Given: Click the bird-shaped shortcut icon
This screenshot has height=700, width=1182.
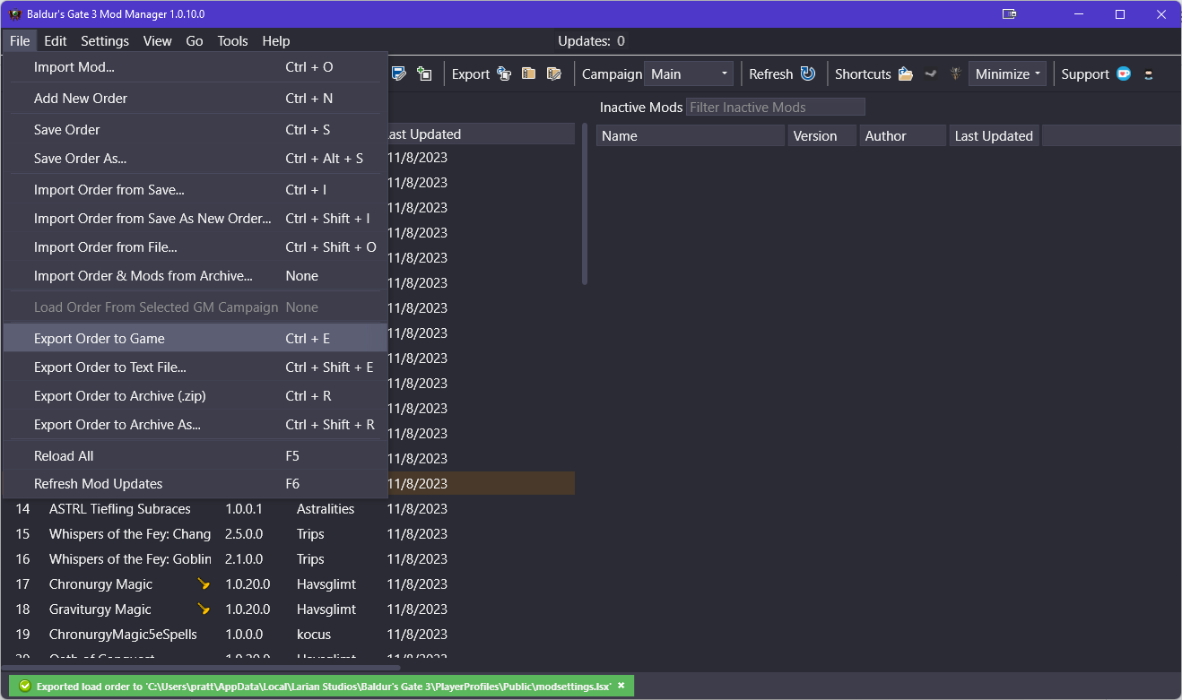Looking at the screenshot, I should (931, 73).
